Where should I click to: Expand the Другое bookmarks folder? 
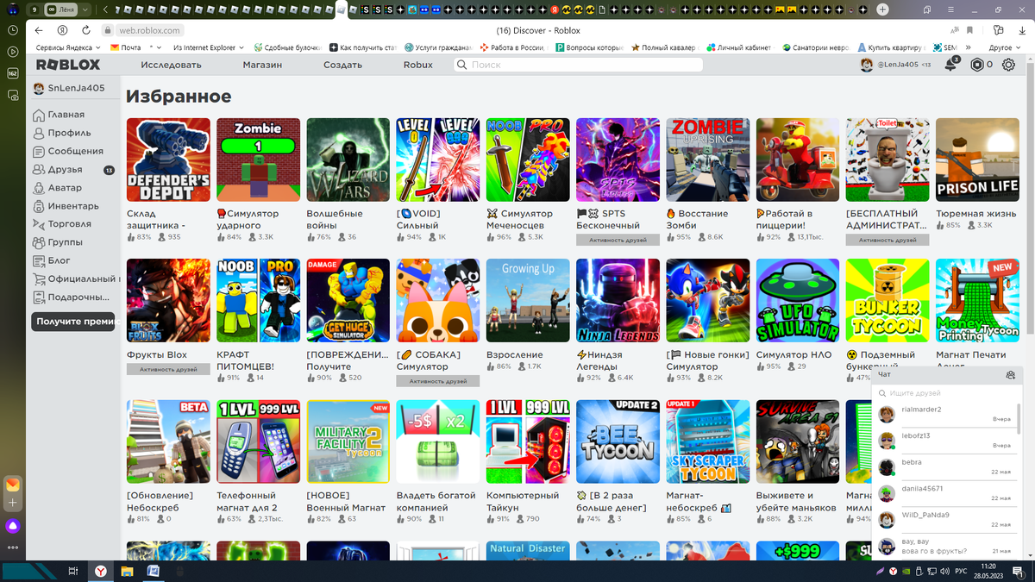1004,47
